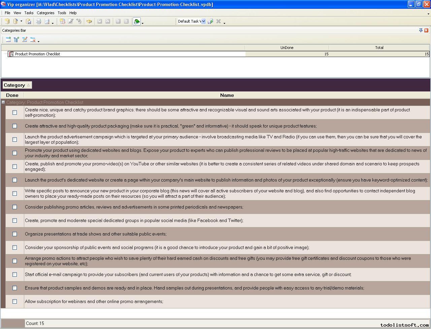Click the Delete Category icon
The width and height of the screenshot is (431, 329).
coord(33,40)
